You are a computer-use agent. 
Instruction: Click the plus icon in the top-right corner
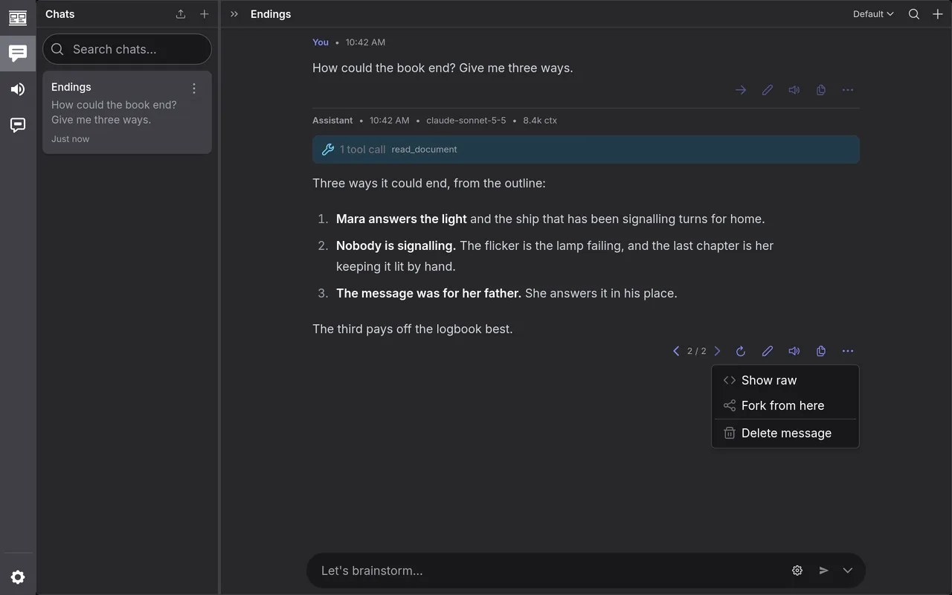click(x=938, y=14)
